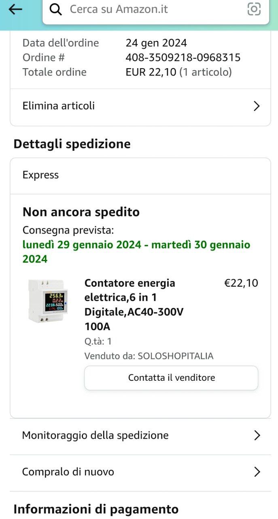Tap the 'Informazioni di pagamento' heading
Screen dimensions: 278x519
pos(96,509)
